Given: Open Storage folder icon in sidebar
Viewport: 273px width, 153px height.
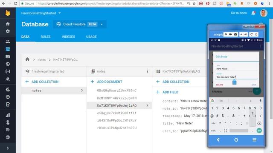Looking at the screenshot, I should point(8,57).
